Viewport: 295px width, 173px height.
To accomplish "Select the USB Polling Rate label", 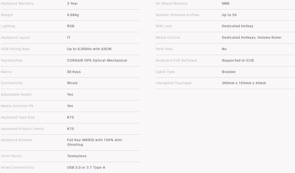I will click(x=15, y=49).
